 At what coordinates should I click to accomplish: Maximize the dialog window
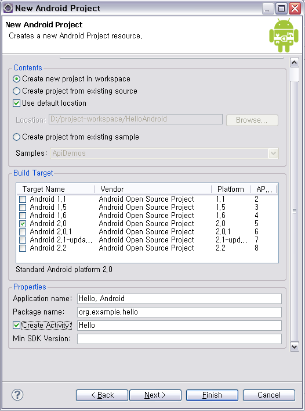[x=281, y=8]
